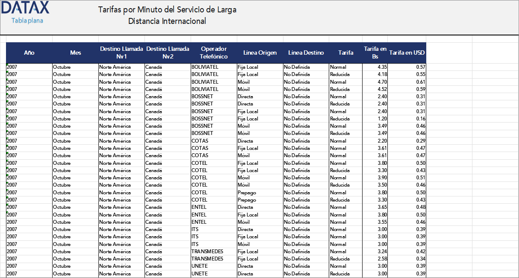The height and width of the screenshot is (278, 519).
Task: Click the cell showing 0.42
Action: pyautogui.click(x=407, y=252)
